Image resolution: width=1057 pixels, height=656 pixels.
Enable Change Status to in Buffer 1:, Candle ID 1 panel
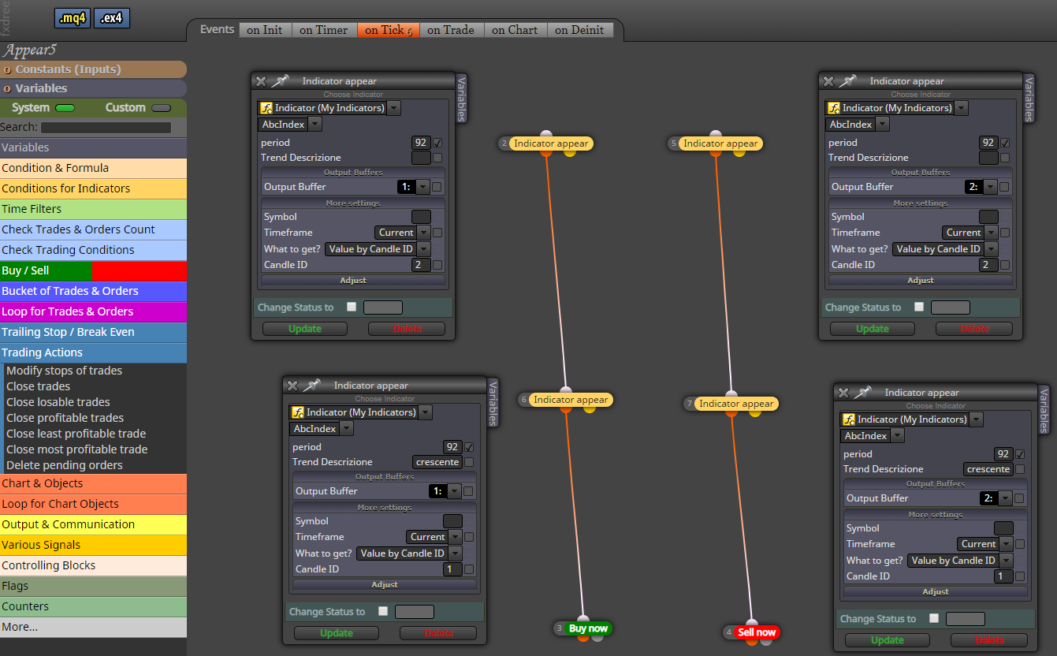pyautogui.click(x=383, y=611)
